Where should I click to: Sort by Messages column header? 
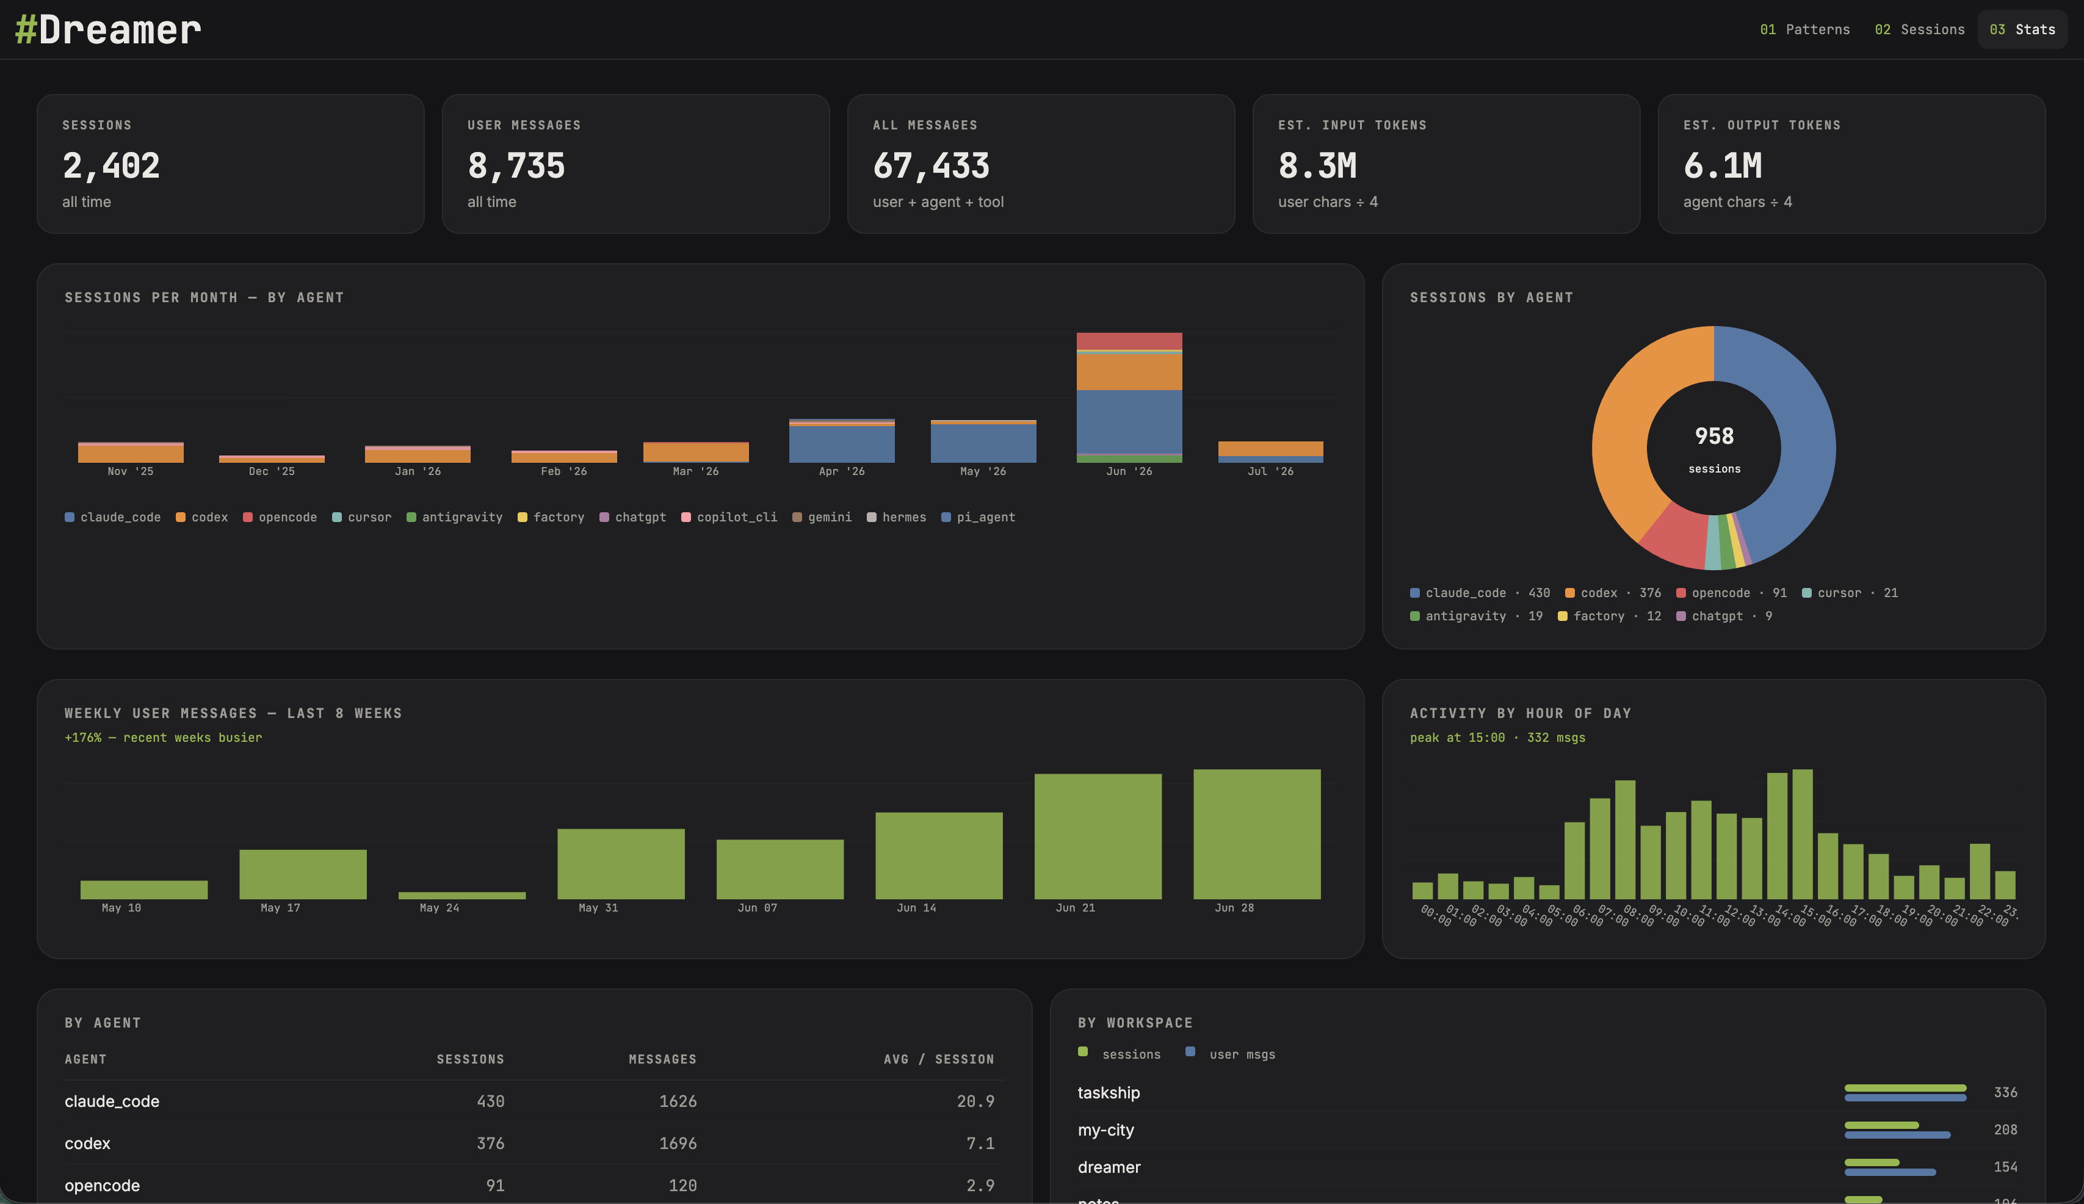tap(662, 1059)
